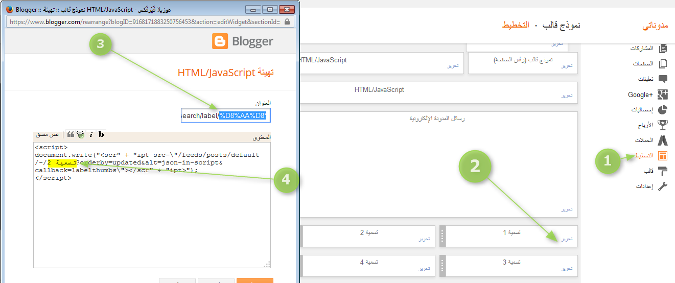Click the widget title 'تسمية 3'
This screenshot has width=675, height=283.
coord(512,262)
